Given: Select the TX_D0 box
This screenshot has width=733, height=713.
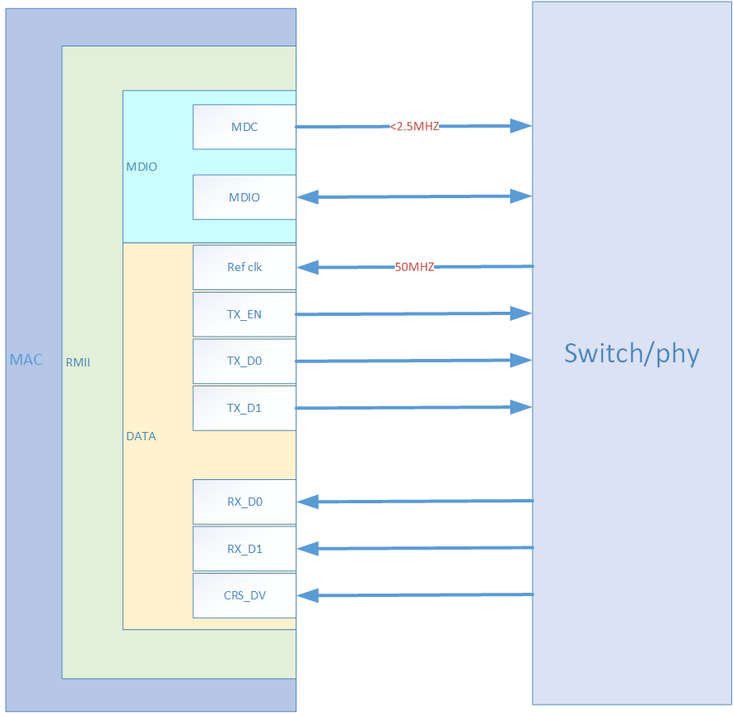Looking at the screenshot, I should (x=244, y=361).
